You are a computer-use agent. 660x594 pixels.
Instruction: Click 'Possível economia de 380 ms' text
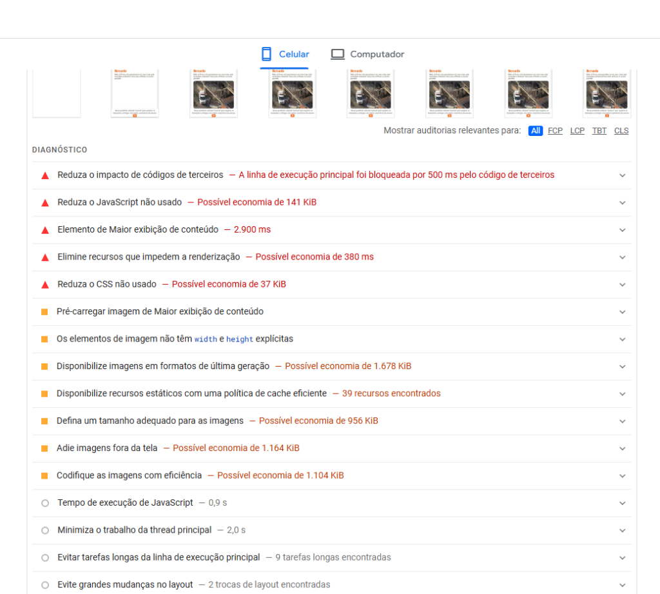[x=315, y=257]
